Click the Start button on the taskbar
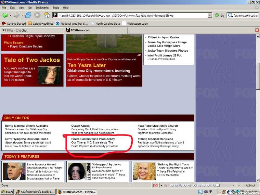Image resolution: width=260 pixels, height=195 pixels. tap(7, 192)
